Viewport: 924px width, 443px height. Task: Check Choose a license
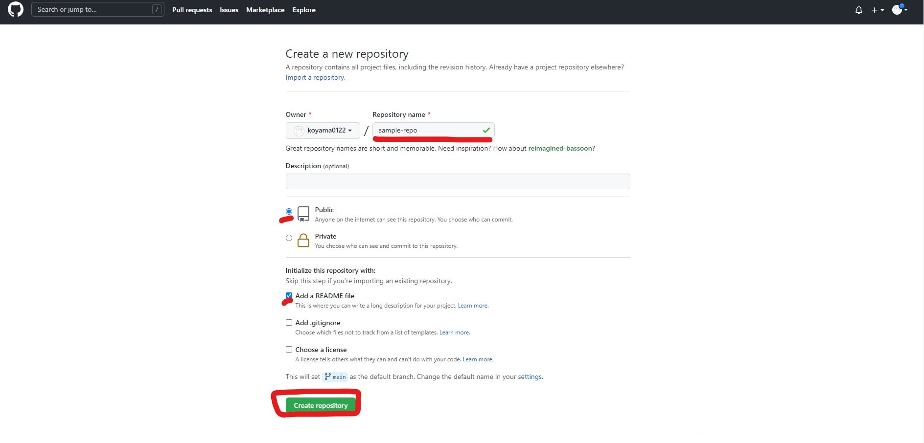289,349
